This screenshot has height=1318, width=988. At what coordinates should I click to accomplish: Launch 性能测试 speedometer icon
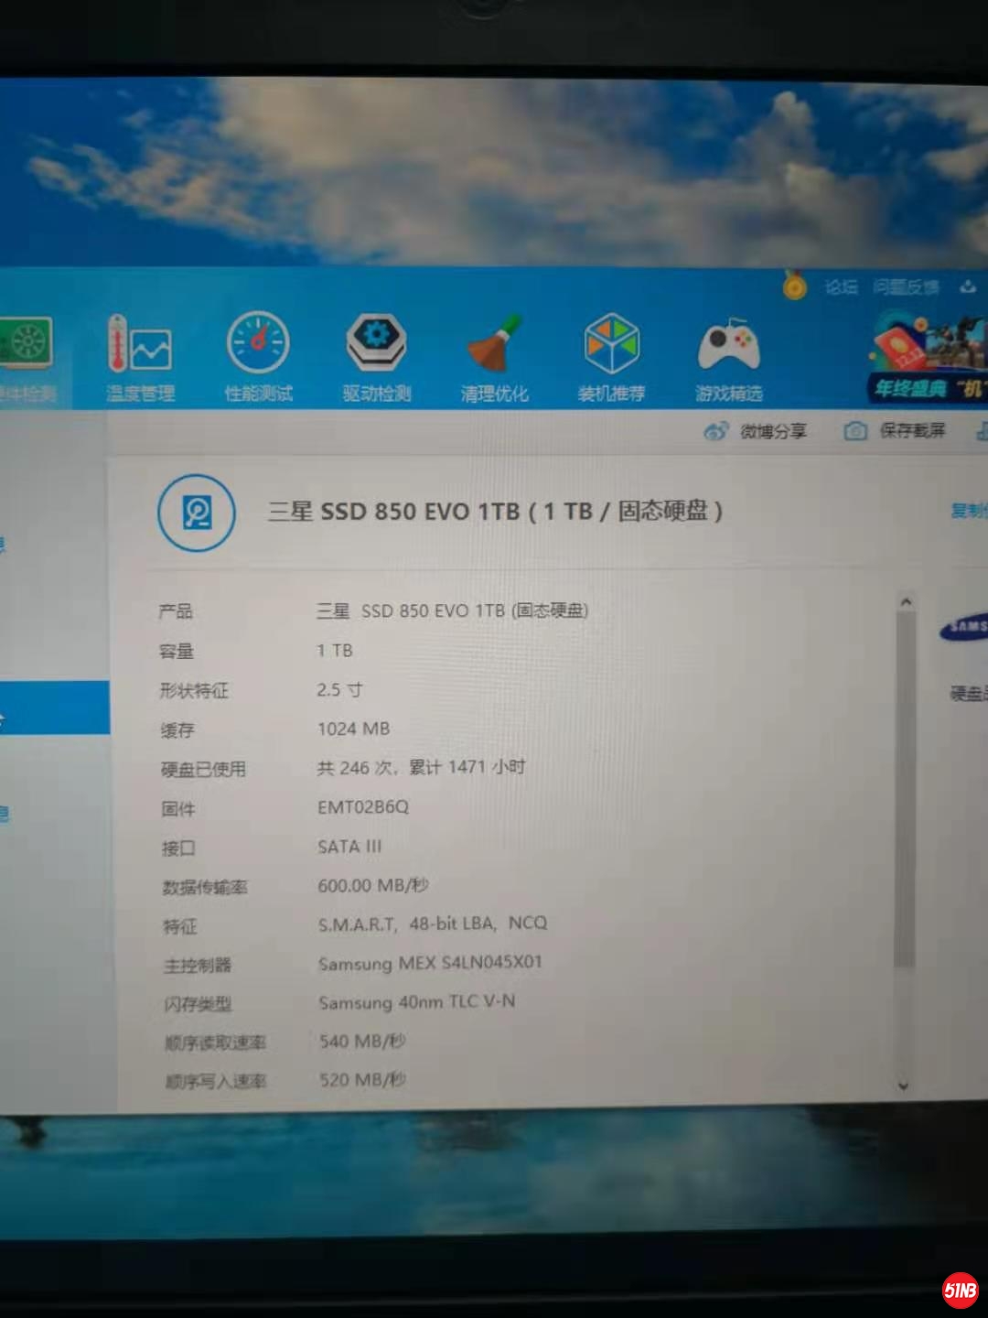(x=258, y=343)
